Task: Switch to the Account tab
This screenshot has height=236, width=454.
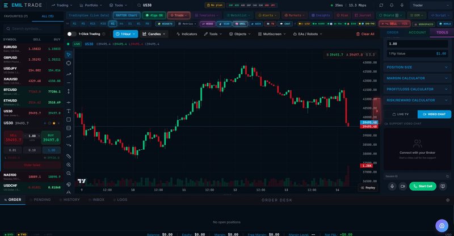Action: coord(417,32)
